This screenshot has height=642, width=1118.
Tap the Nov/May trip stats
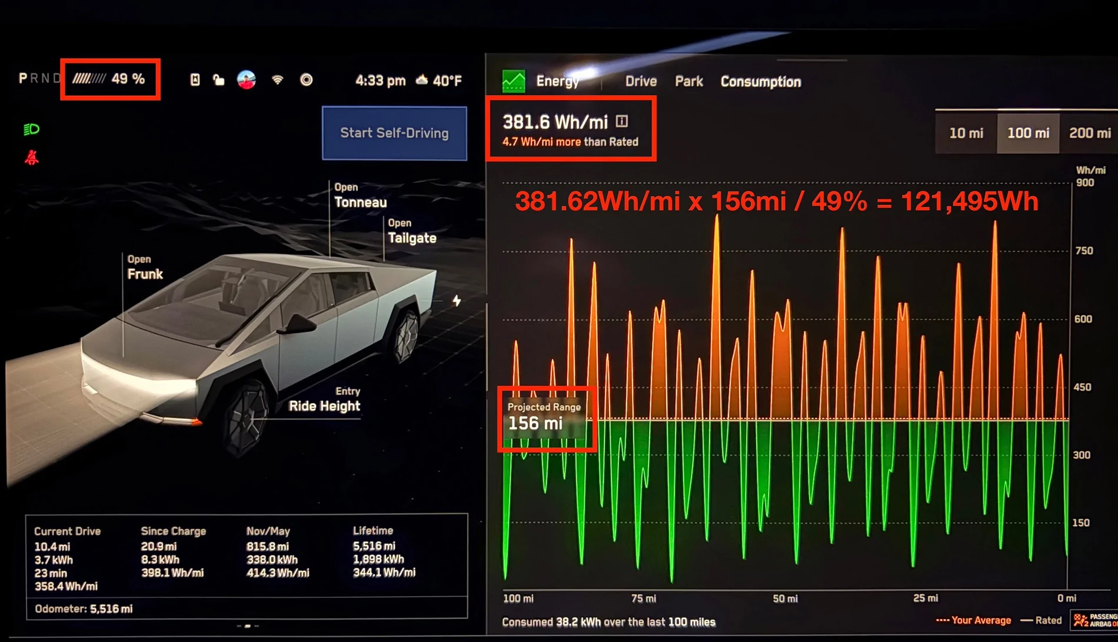click(x=278, y=552)
